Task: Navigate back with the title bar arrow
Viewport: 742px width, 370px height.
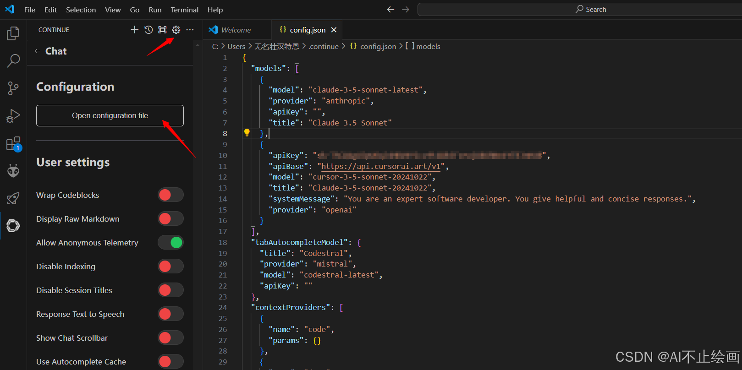Action: click(390, 9)
